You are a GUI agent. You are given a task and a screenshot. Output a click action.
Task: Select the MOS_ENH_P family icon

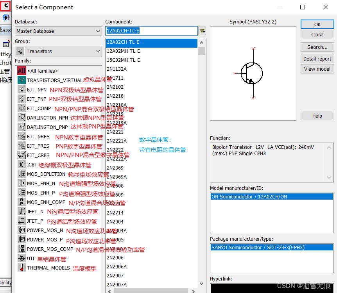(x=22, y=193)
